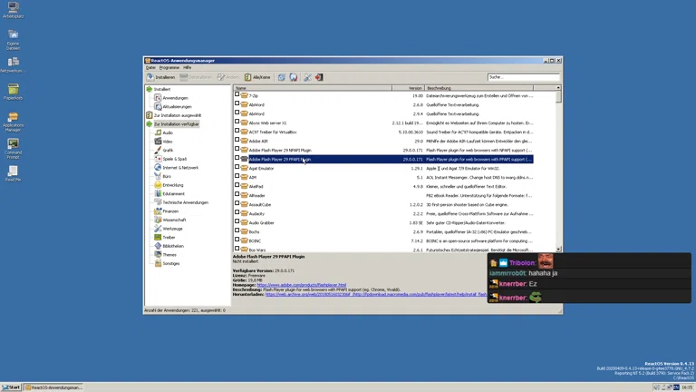
Task: Click the Start button on taskbar
Action: [11, 387]
